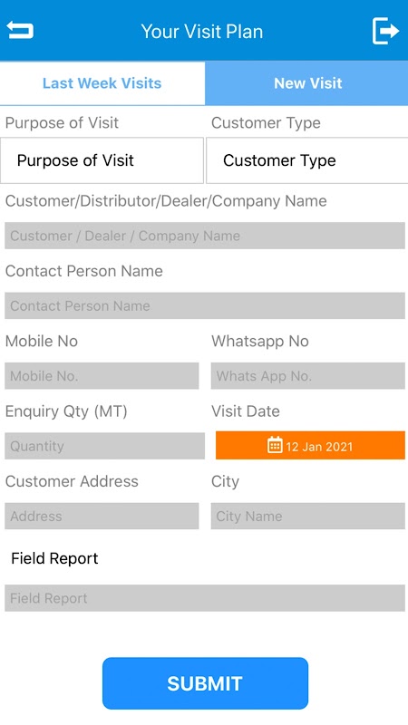Focus the Customer / Dealer / Company Name field

pyautogui.click(x=205, y=236)
